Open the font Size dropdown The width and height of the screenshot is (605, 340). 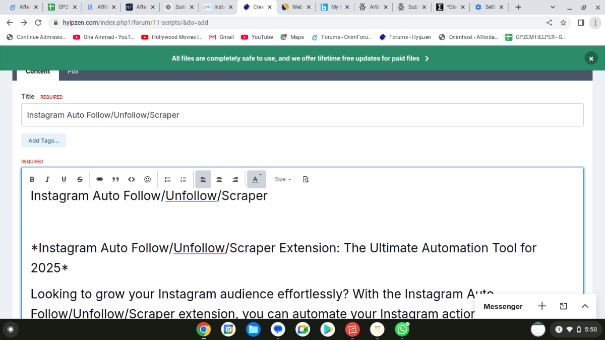tap(283, 179)
